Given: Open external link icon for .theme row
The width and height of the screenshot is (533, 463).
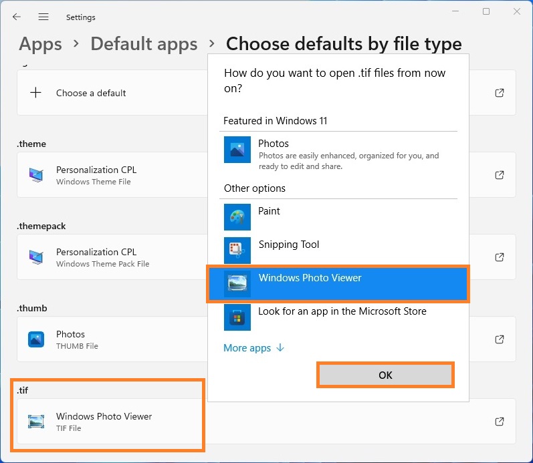Looking at the screenshot, I should [x=500, y=175].
